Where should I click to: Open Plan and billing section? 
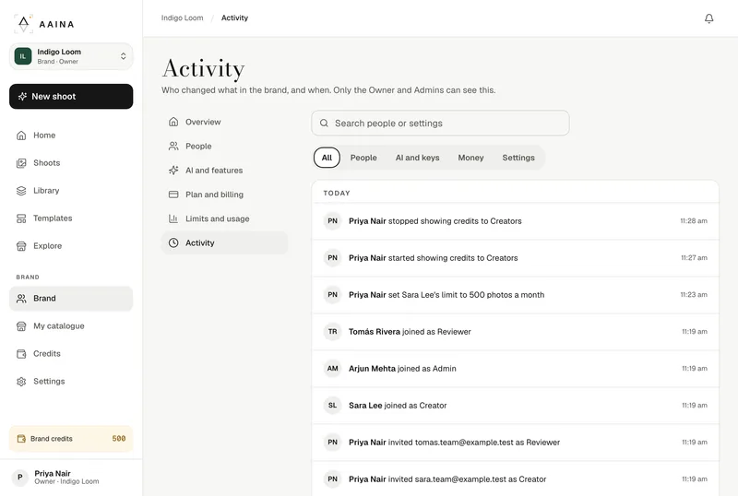point(224,195)
